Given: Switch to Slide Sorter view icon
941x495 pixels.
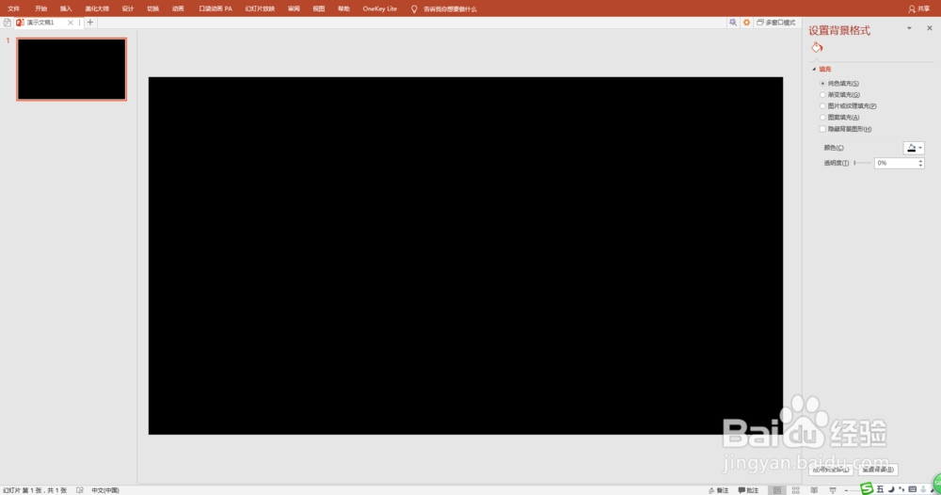Looking at the screenshot, I should (x=796, y=490).
